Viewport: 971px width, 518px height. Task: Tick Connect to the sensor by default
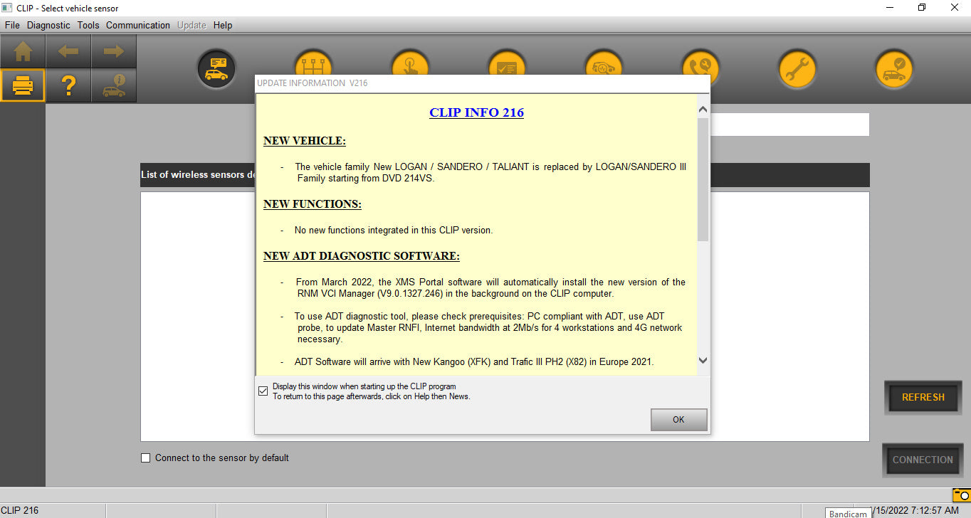(146, 458)
